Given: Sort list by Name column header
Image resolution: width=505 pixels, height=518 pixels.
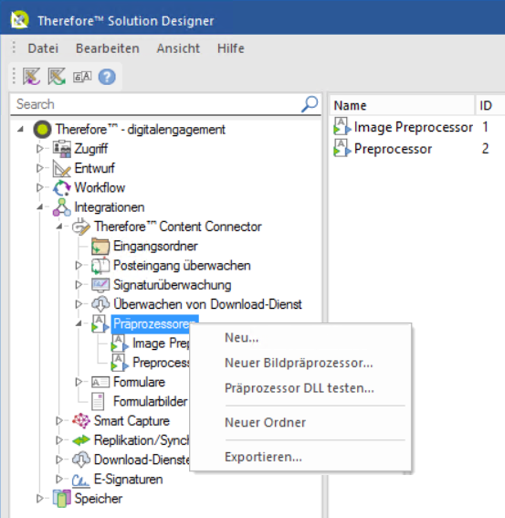Looking at the screenshot, I should pos(402,106).
